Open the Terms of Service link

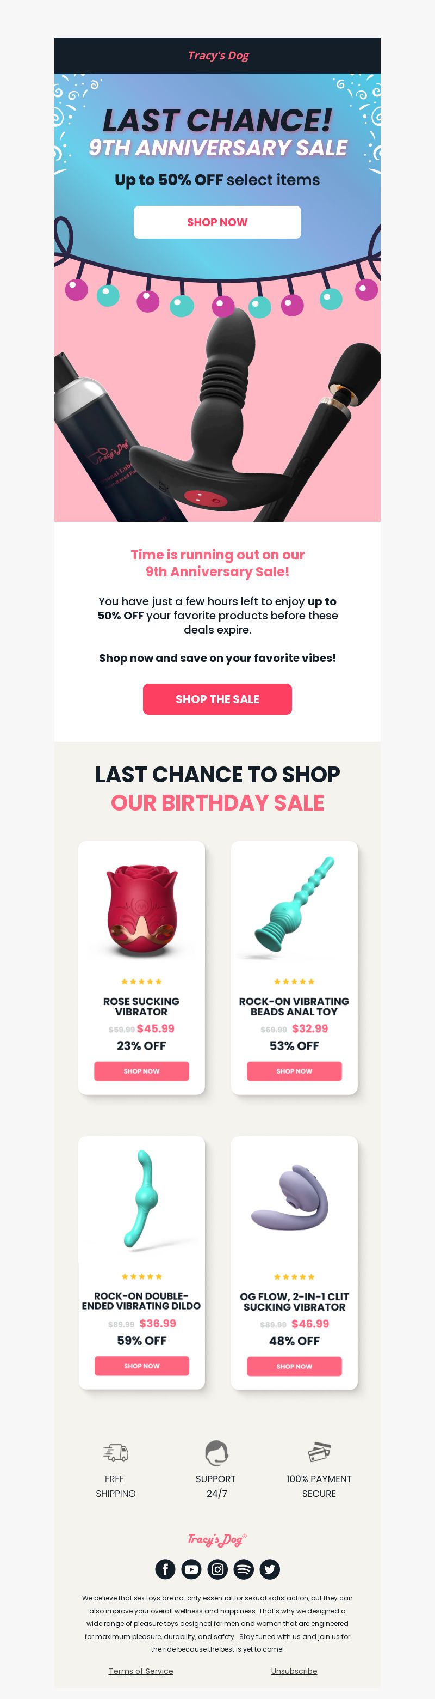141,1671
